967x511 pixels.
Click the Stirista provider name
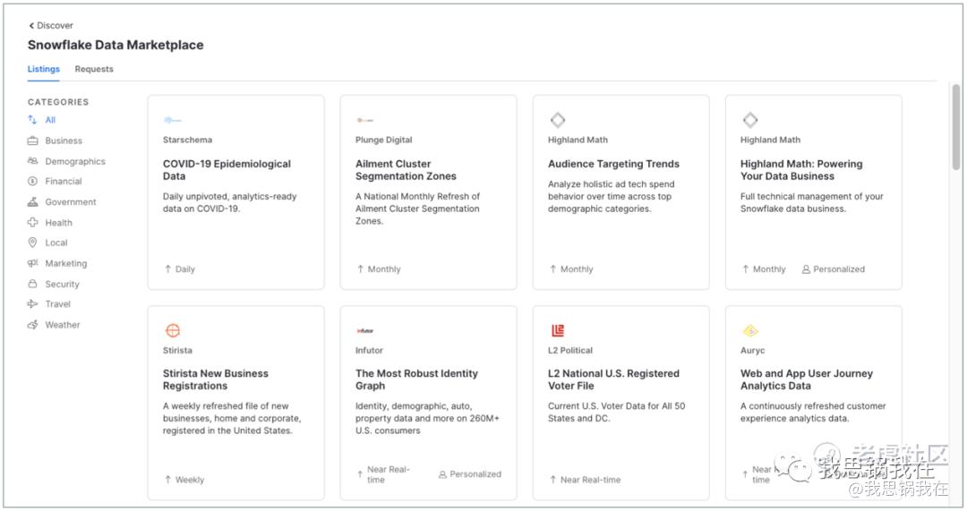click(x=177, y=350)
